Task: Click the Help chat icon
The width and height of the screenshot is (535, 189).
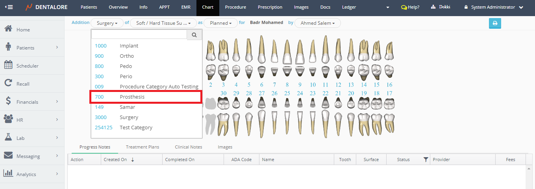Action: click(404, 7)
